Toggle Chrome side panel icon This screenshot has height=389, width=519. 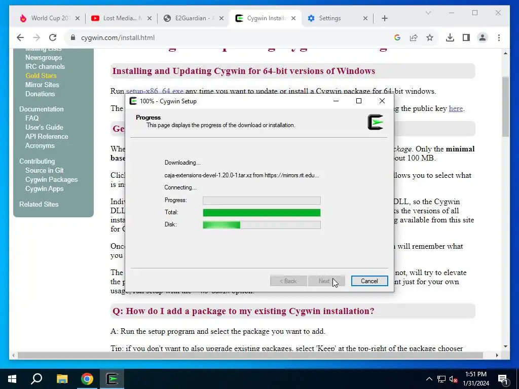[x=466, y=37]
